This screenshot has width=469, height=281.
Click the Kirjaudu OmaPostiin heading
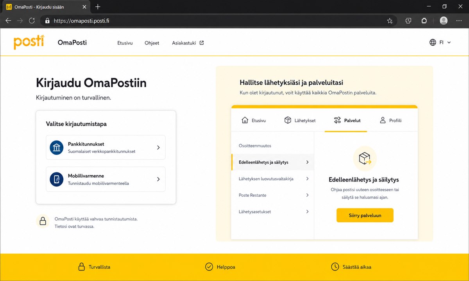coord(91,83)
